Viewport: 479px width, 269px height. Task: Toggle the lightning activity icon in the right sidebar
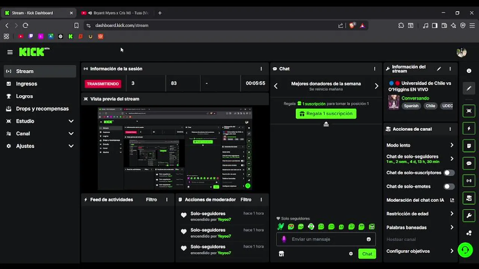(469, 129)
